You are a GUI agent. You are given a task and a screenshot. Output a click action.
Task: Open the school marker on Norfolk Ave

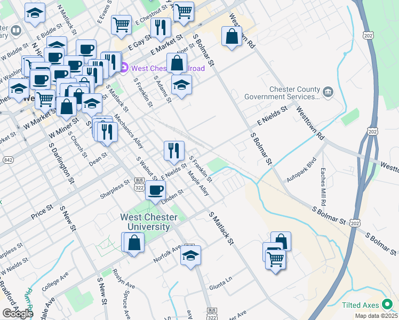pos(190,257)
